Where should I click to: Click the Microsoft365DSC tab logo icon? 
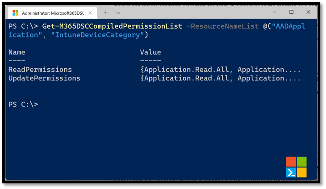15,13
